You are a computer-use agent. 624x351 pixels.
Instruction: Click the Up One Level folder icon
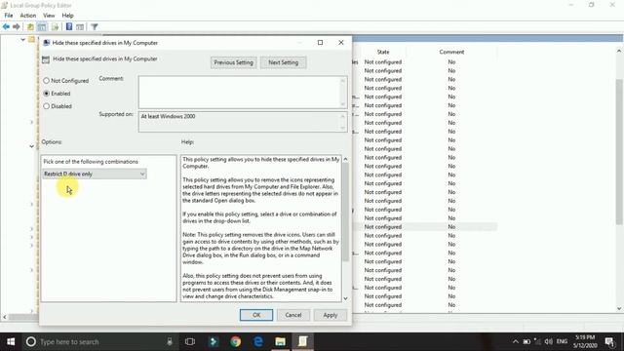pyautogui.click(x=30, y=26)
